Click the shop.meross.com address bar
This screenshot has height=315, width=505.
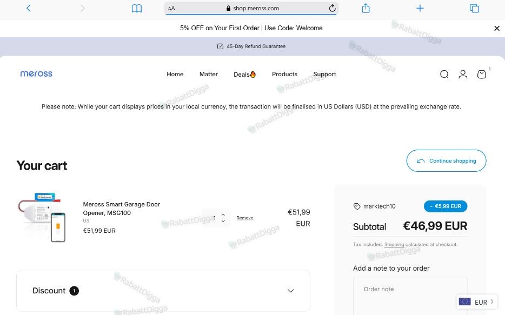pyautogui.click(x=251, y=8)
